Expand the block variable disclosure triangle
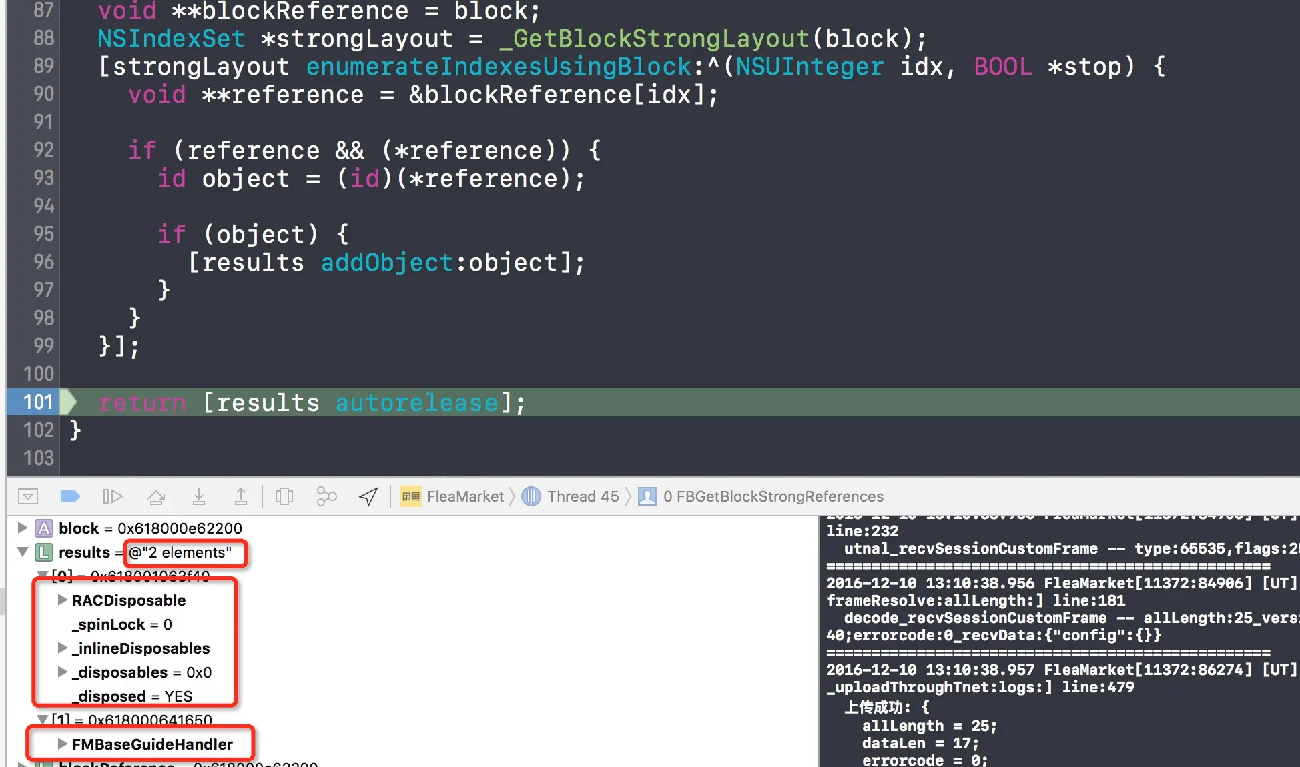This screenshot has height=767, width=1300. pos(22,528)
